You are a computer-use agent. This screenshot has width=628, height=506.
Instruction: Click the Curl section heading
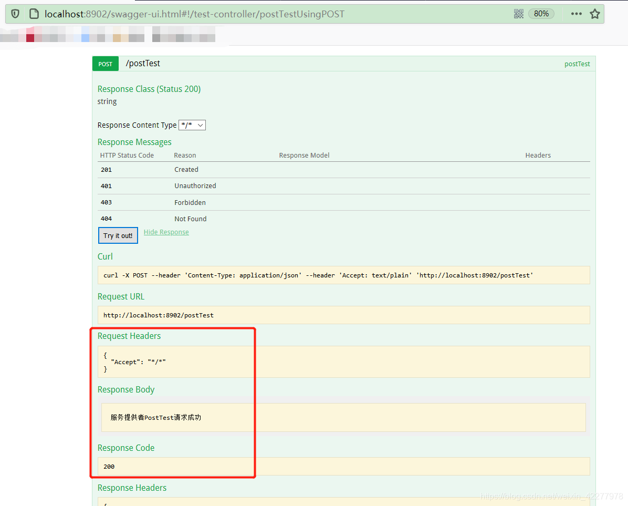tap(105, 256)
